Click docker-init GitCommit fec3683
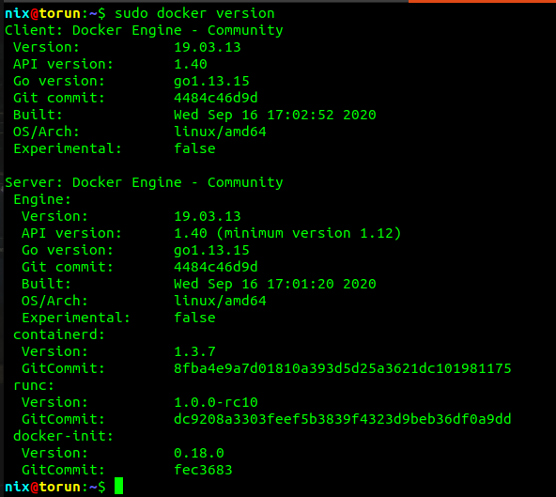The width and height of the screenshot is (556, 497). click(203, 470)
